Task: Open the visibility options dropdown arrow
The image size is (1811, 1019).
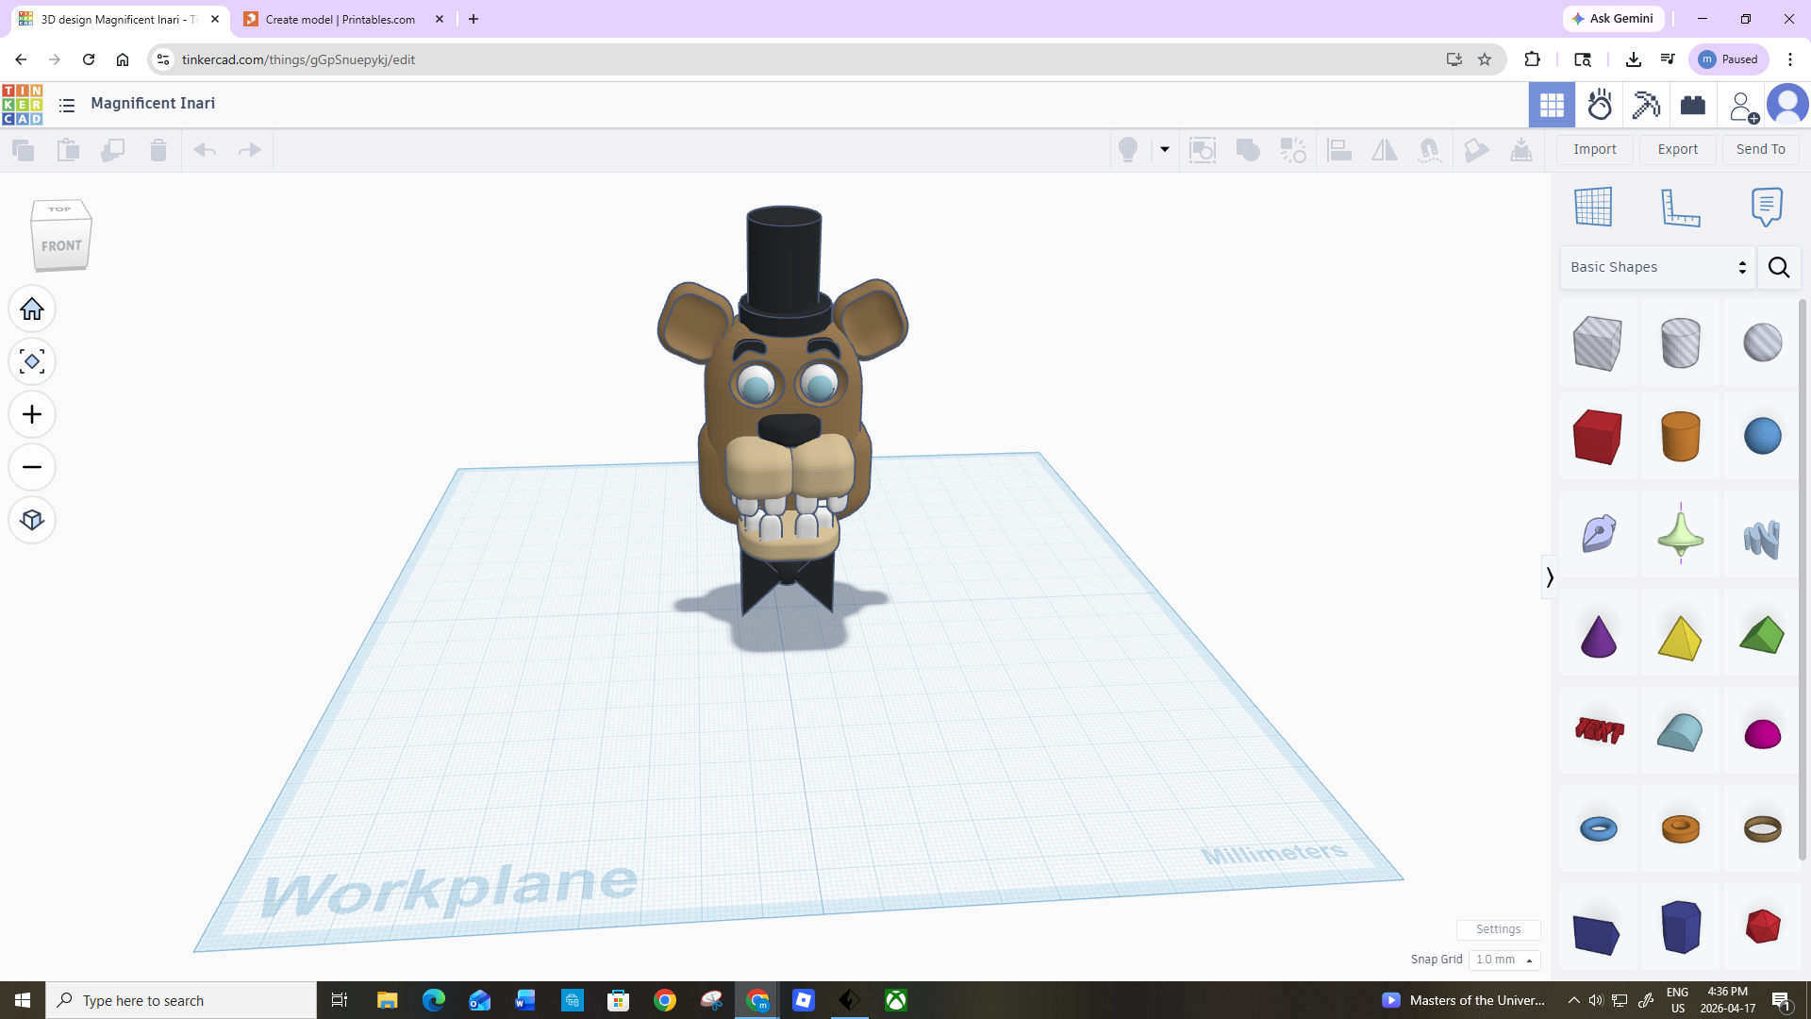Action: coord(1165,149)
